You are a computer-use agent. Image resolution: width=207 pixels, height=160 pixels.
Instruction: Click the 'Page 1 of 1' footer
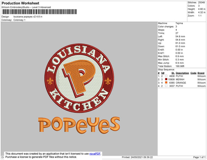199,157
